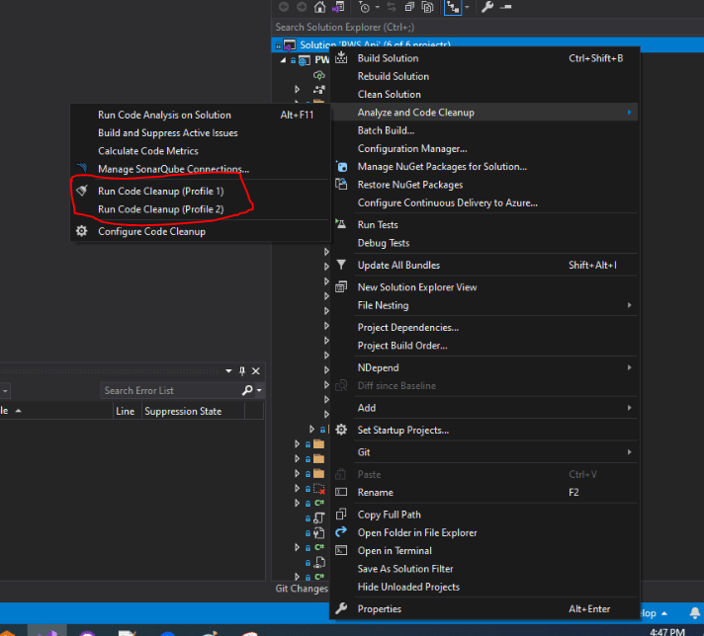Switch to the Git Changes tab
Screen dimensions: 704x636
pyautogui.click(x=302, y=589)
